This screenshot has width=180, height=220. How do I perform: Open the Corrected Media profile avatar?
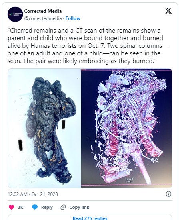coord(15,14)
